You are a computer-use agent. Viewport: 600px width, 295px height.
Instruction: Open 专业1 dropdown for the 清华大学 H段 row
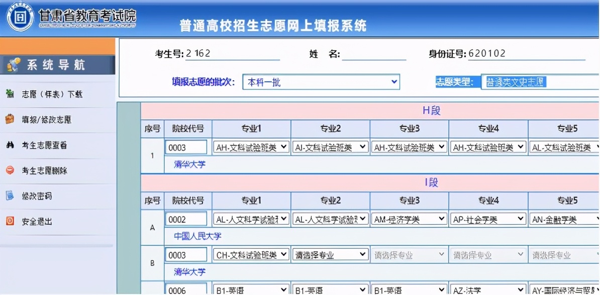click(x=250, y=147)
